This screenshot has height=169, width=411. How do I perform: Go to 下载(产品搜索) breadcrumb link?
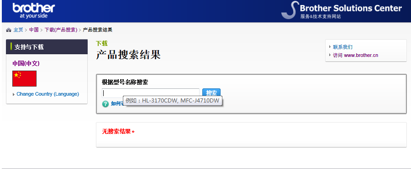tap(61, 30)
